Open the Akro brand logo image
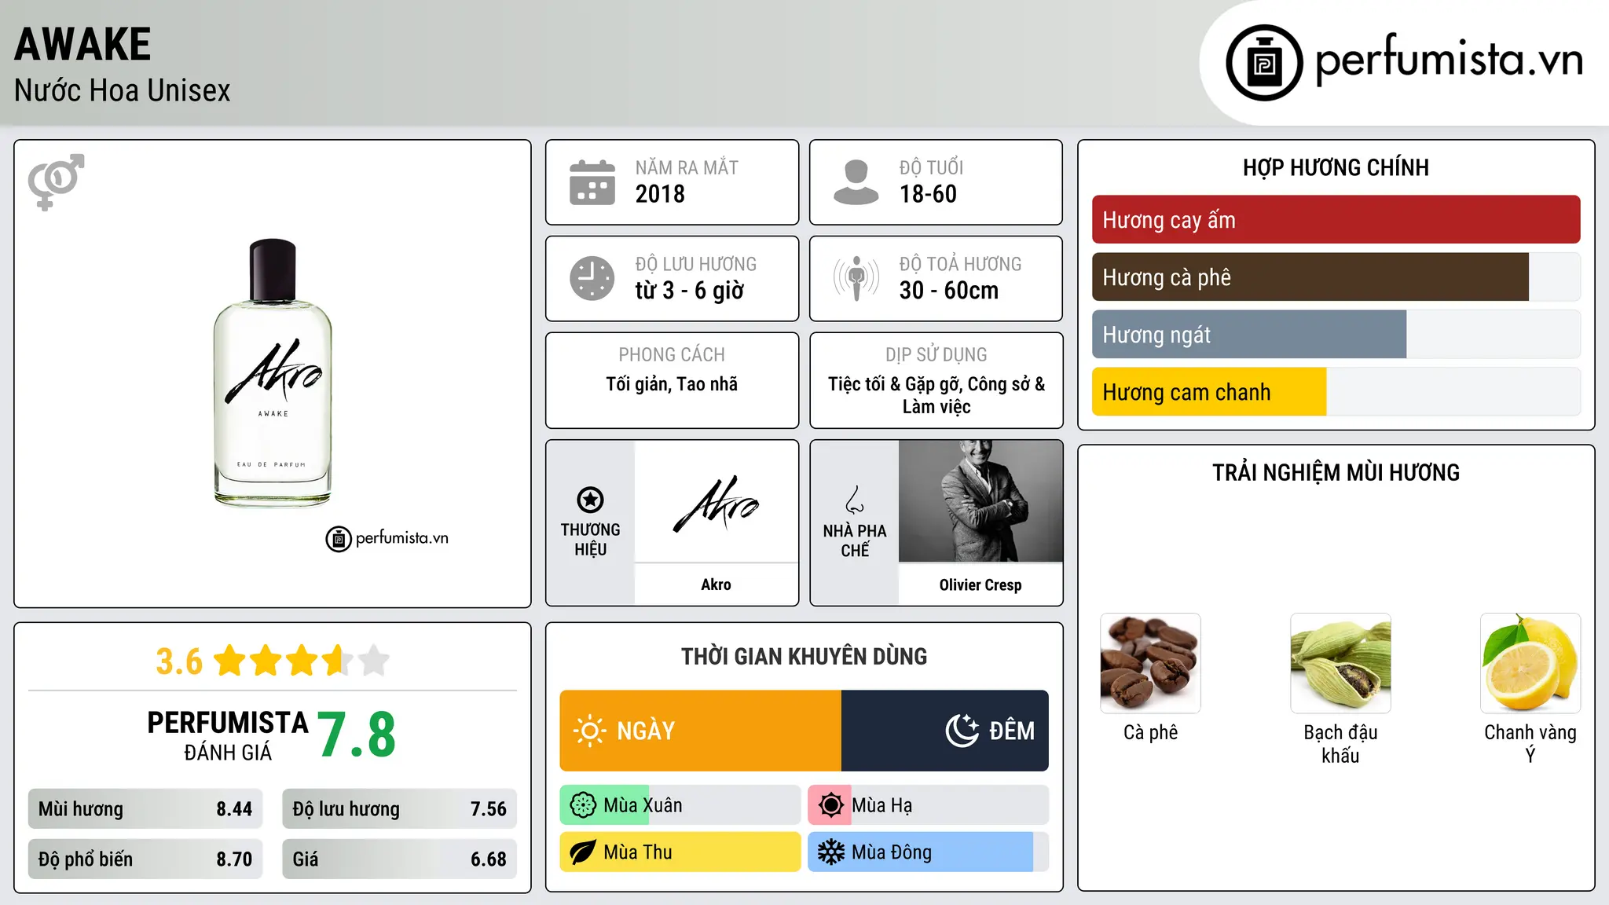Image resolution: width=1609 pixels, height=905 pixels. (717, 503)
